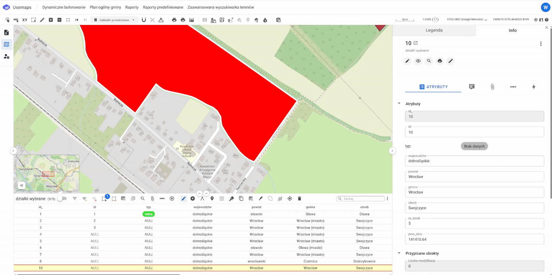Toggle visibility with the eye icon
Screen dimensions: 552x275
[418, 61]
